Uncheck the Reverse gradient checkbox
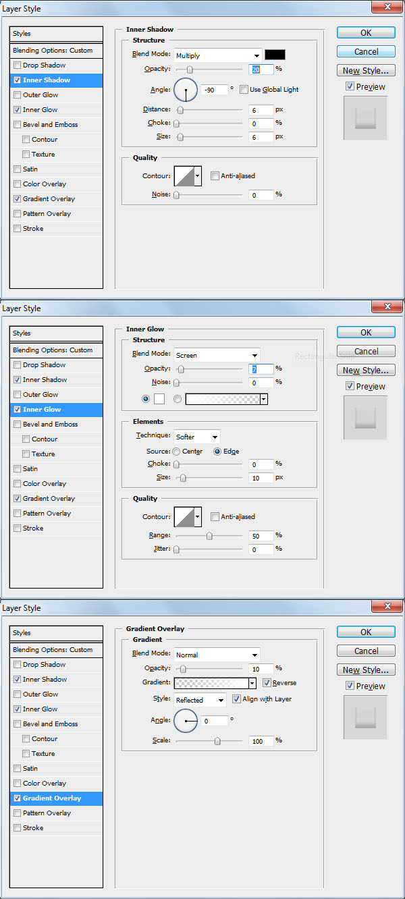Image resolution: width=405 pixels, height=899 pixels. click(267, 683)
